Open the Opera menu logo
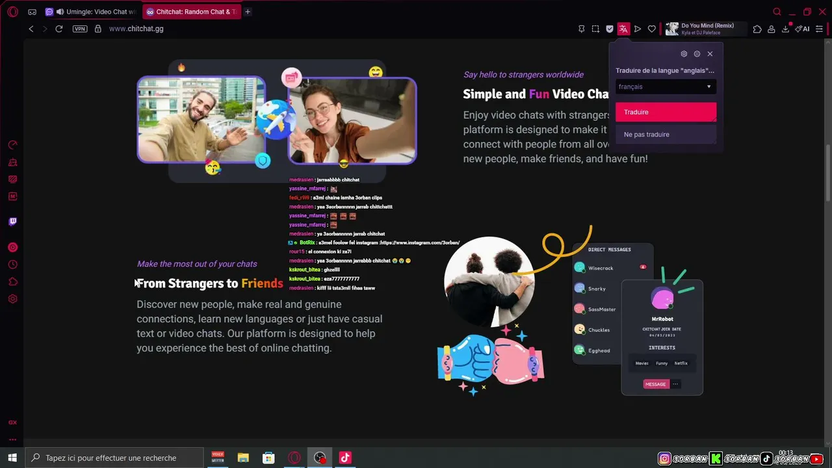Screen dimensions: 832x468 pos(12,12)
